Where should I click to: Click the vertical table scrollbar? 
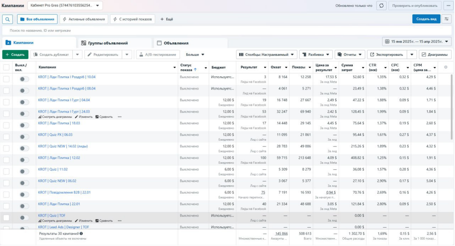452,107
